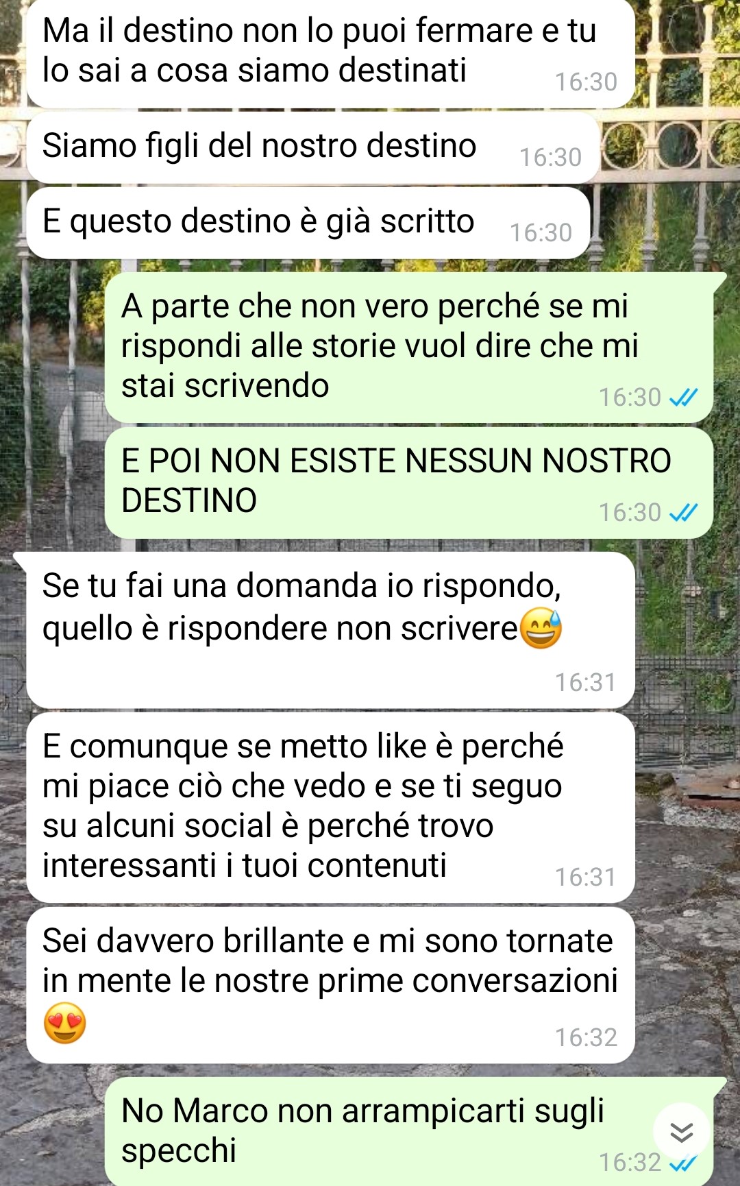Select message 'E comunque se metto like'
Viewport: 740px width, 1186px height.
click(330, 808)
